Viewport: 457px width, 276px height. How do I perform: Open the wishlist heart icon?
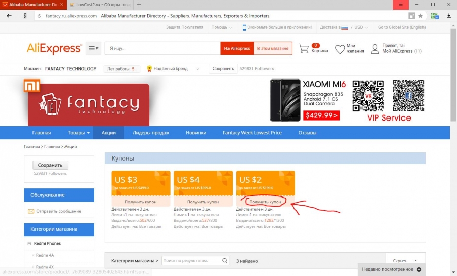(x=340, y=49)
